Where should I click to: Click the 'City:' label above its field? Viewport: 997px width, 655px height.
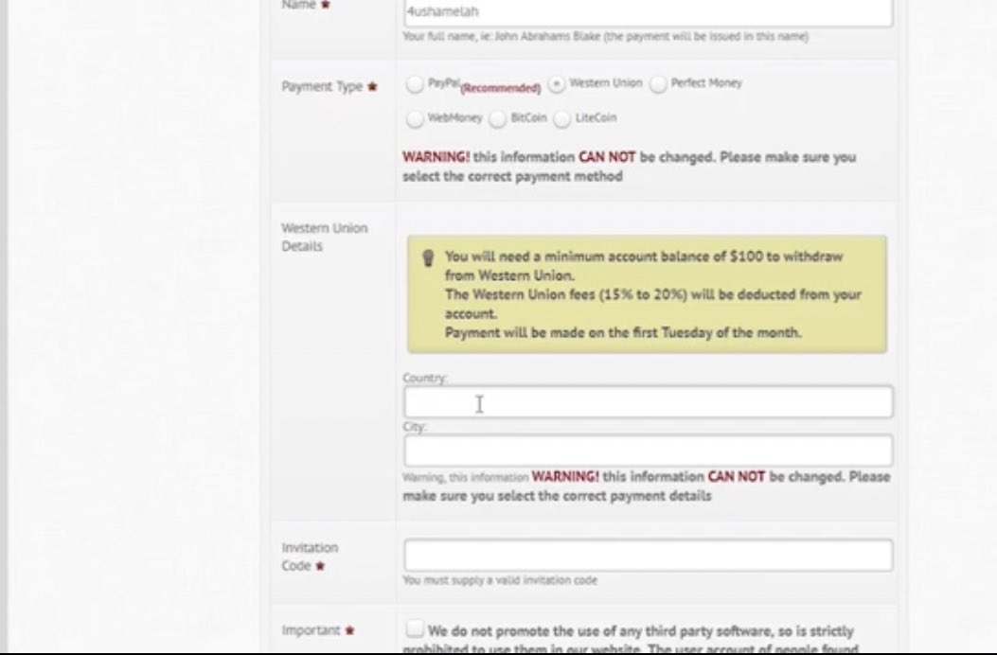click(415, 427)
